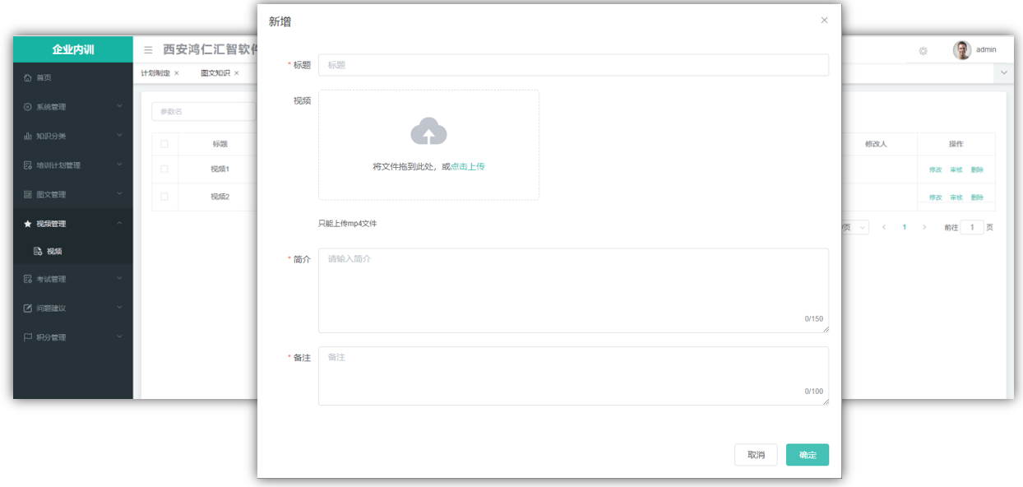
Task: Click the 考试管理 sidebar icon
Action: pyautogui.click(x=28, y=279)
